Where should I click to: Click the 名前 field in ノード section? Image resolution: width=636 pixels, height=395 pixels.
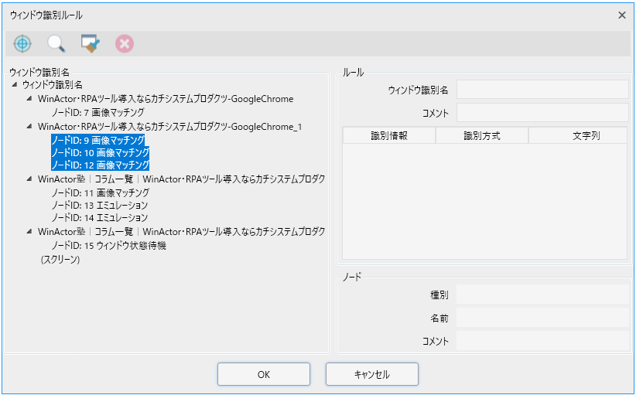pos(542,318)
